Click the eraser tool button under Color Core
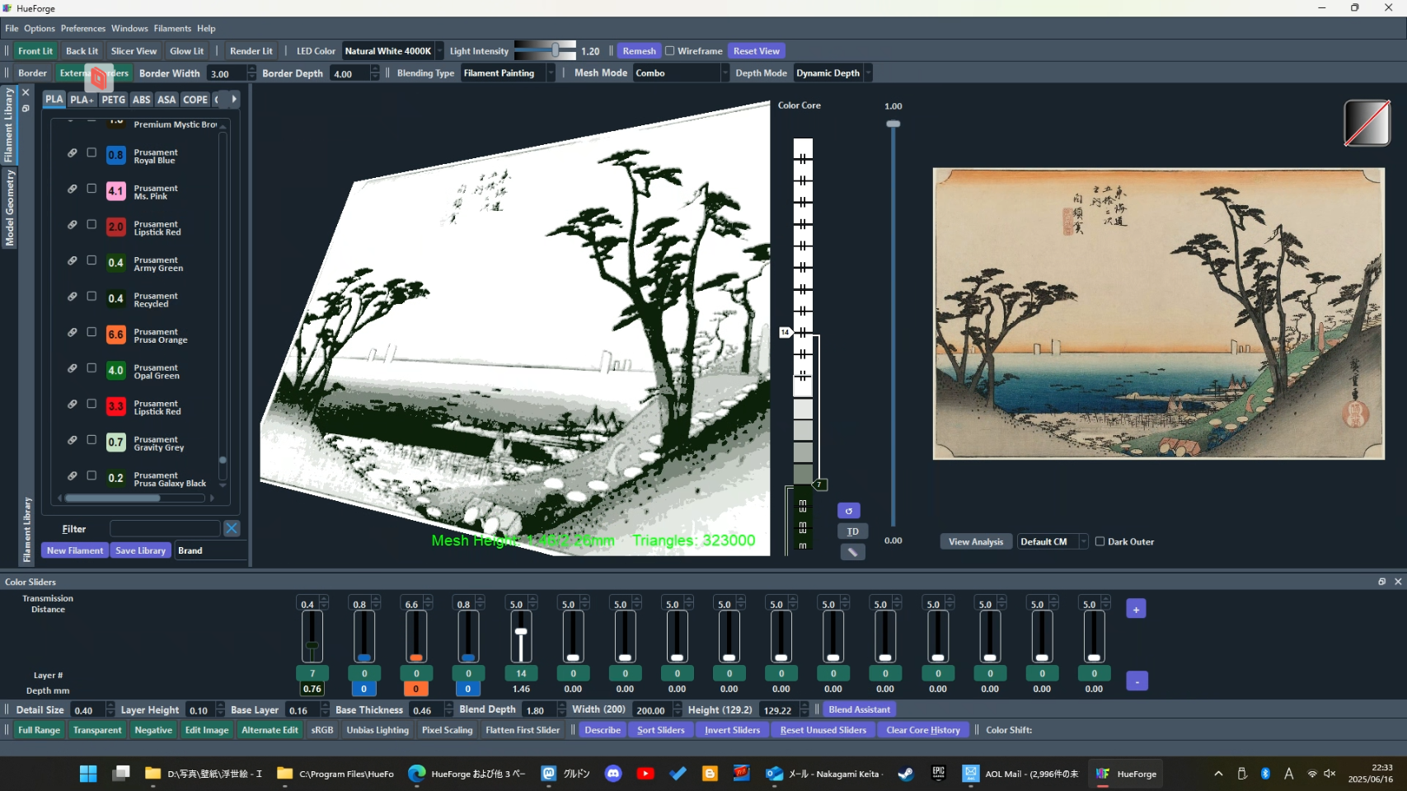The height and width of the screenshot is (791, 1407). pyautogui.click(x=853, y=552)
